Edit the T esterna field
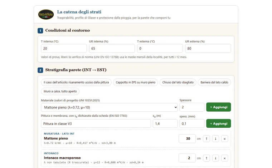This screenshot has height=168, width=272. (x=160, y=49)
